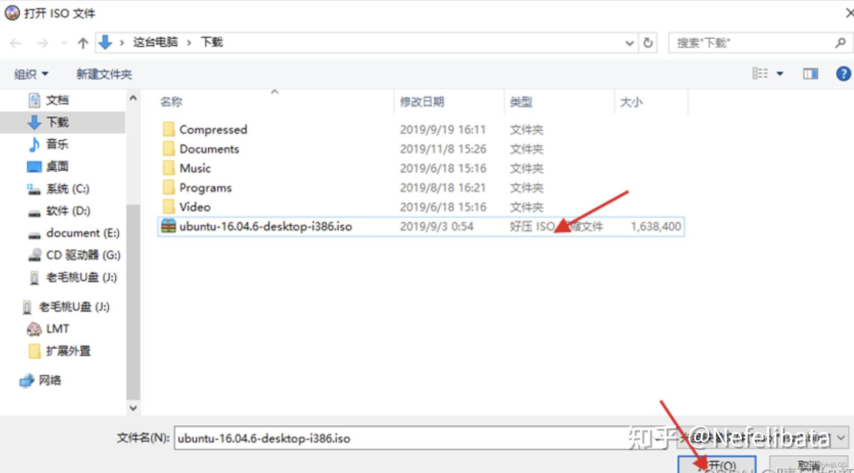The image size is (854, 473).
Task: Click the change view layout icon
Action: (x=760, y=74)
